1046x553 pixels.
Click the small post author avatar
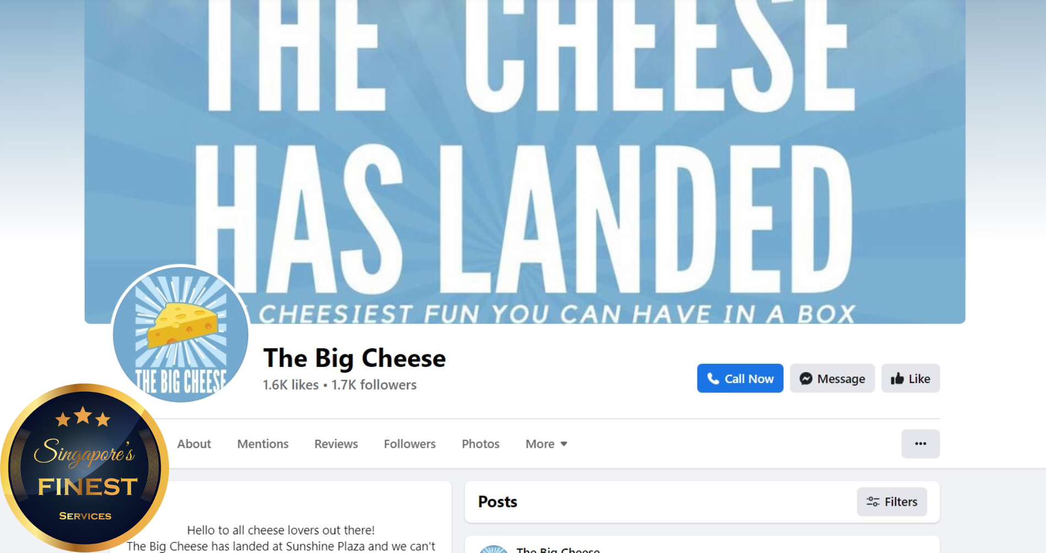(494, 549)
